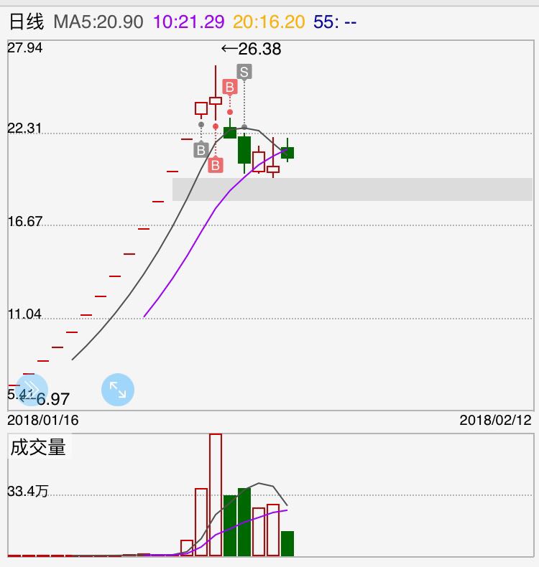Select the gray B buy marker
This screenshot has width=539, height=567.
coord(201,150)
